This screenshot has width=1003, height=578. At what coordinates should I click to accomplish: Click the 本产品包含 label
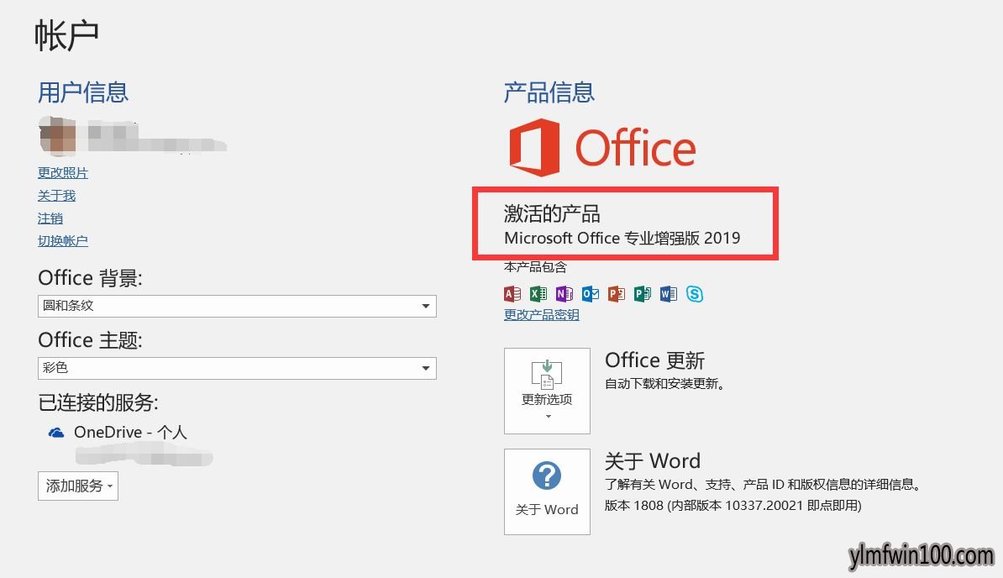tap(535, 266)
